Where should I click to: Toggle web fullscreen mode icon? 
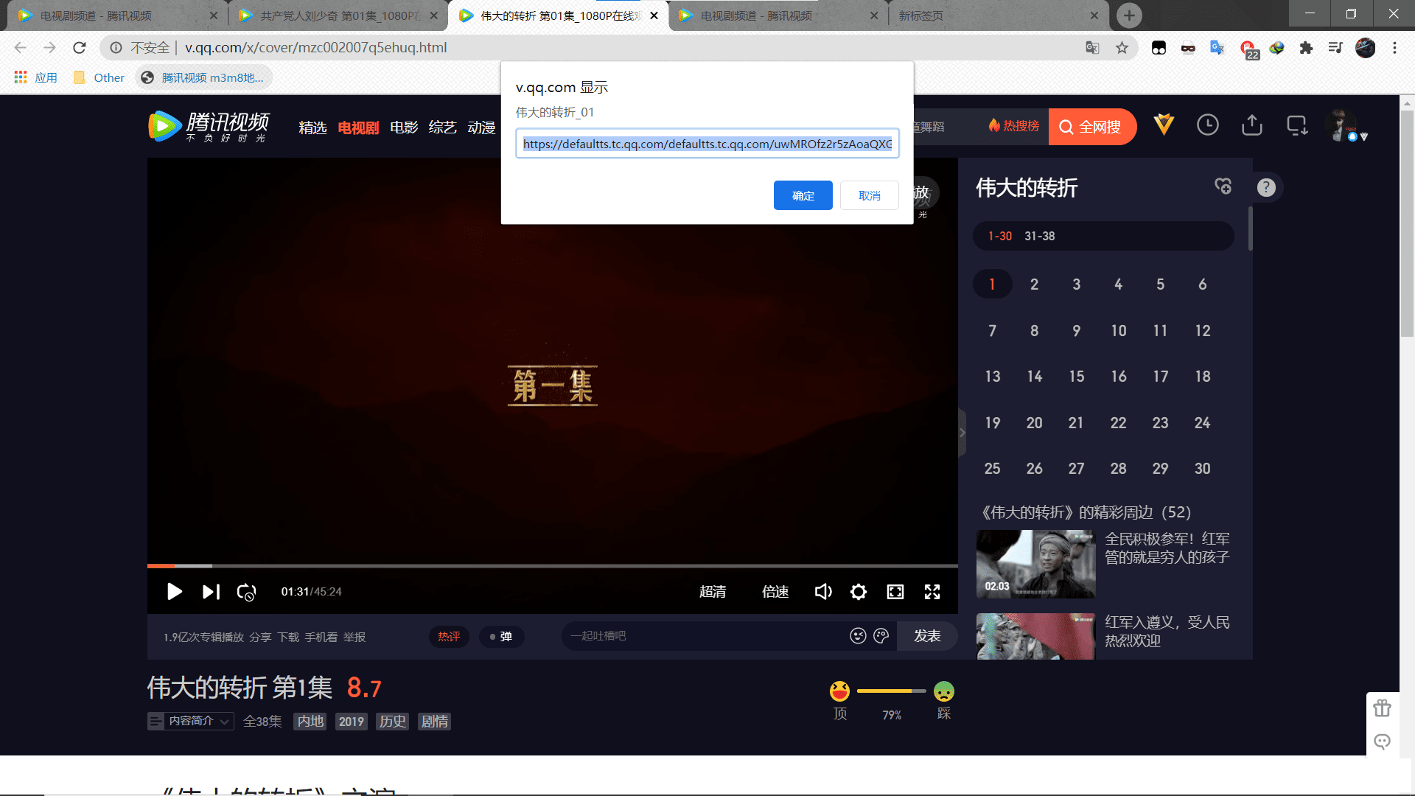[895, 592]
